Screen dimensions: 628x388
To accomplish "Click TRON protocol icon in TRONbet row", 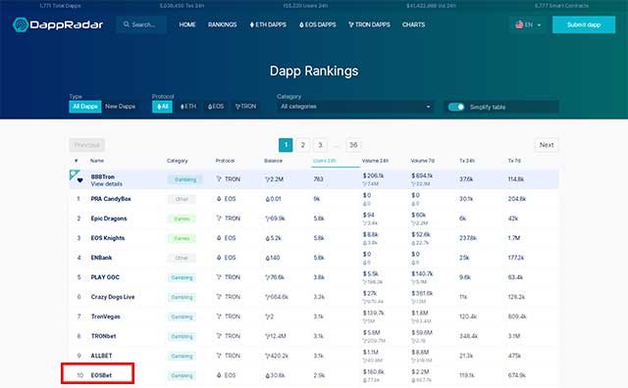I will 219,336.
